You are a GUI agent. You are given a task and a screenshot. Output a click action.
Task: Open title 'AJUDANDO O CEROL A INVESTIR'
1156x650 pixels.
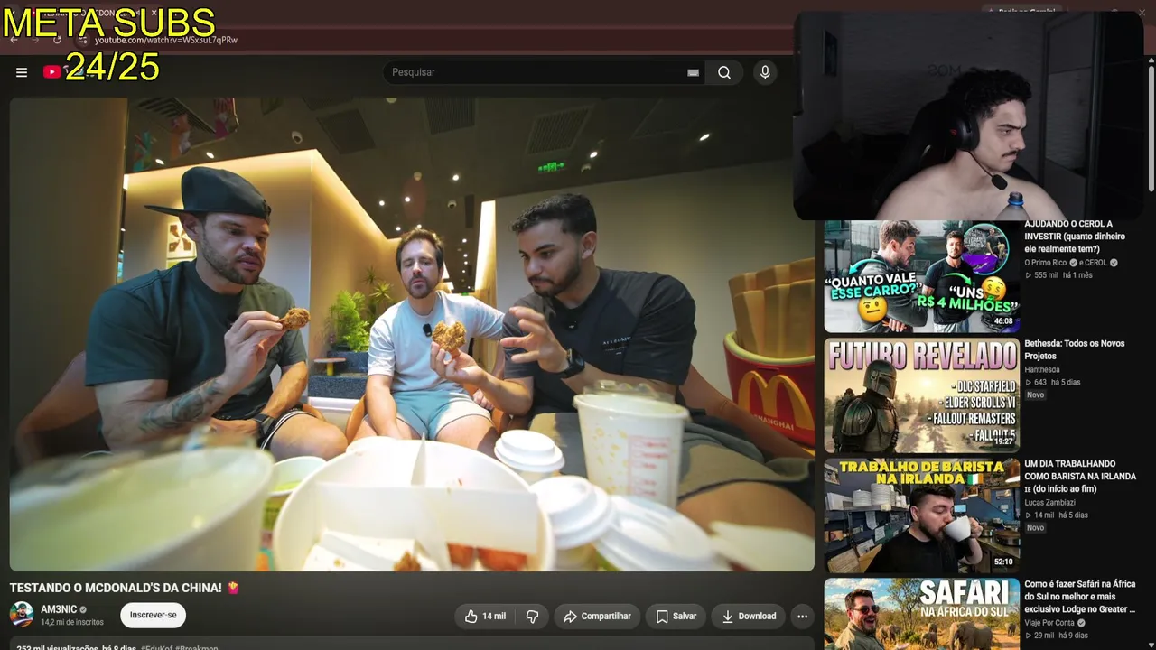[x=1075, y=237]
